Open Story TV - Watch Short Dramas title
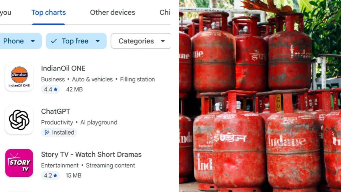 point(91,154)
